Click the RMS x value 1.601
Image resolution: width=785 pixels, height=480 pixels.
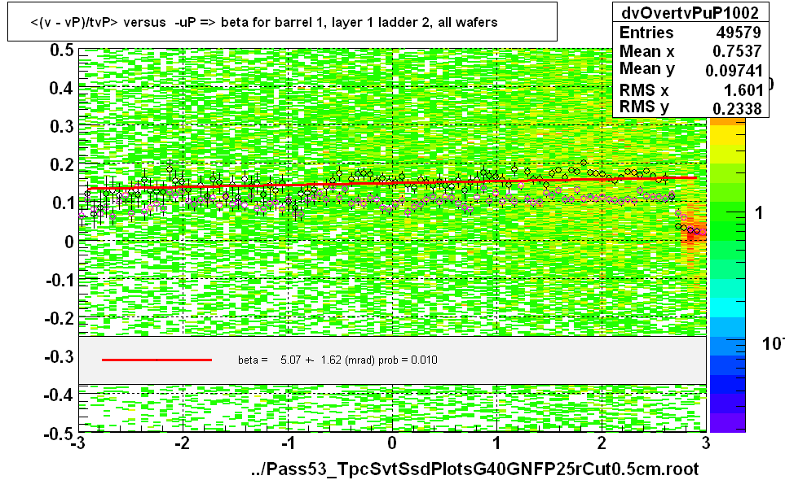[743, 90]
